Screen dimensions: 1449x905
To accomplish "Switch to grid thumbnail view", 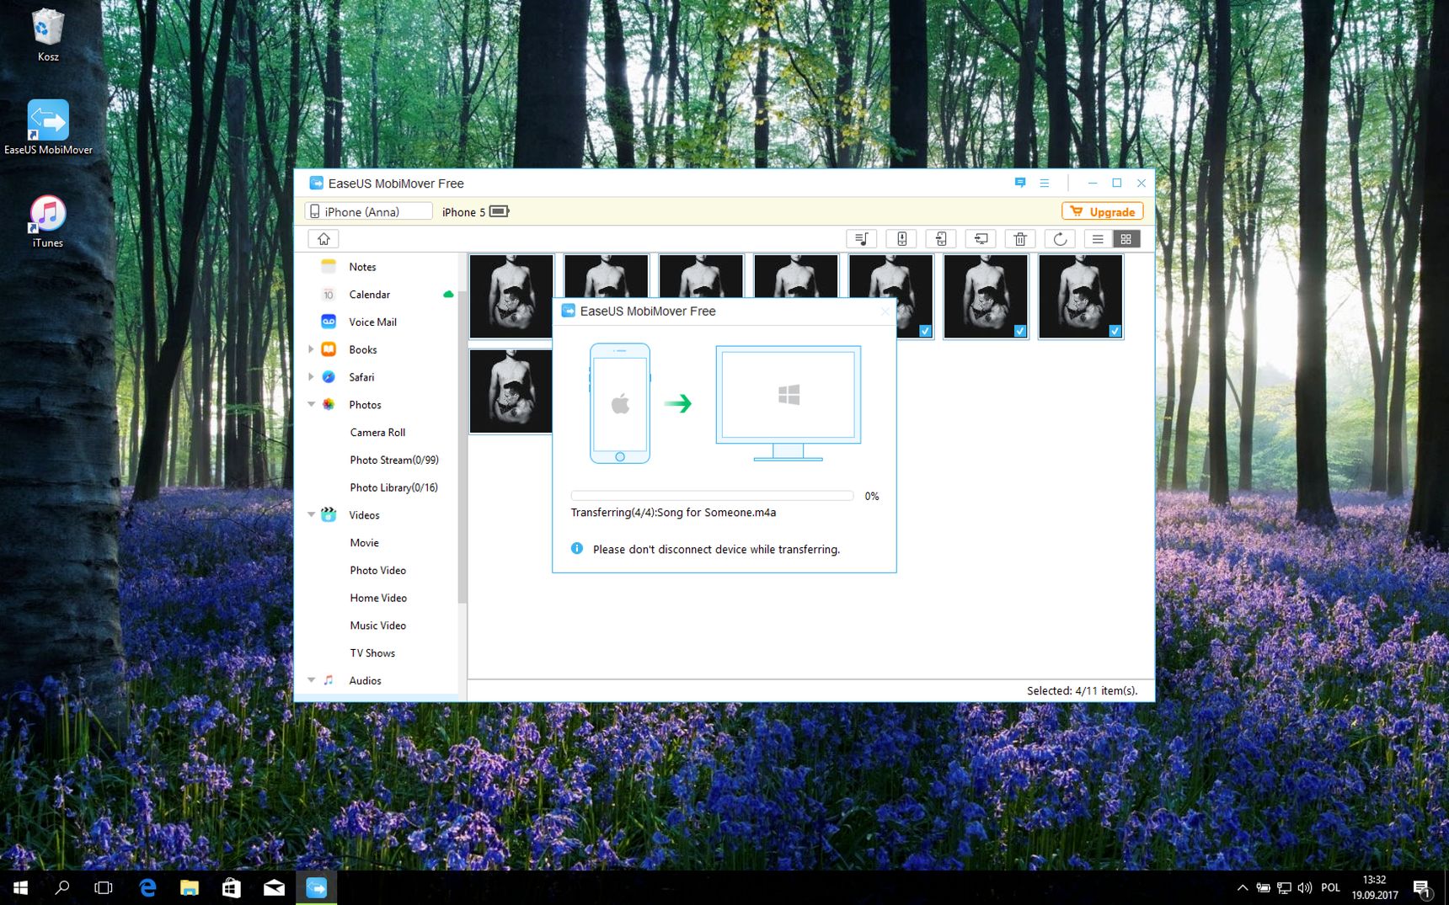I will (x=1126, y=239).
